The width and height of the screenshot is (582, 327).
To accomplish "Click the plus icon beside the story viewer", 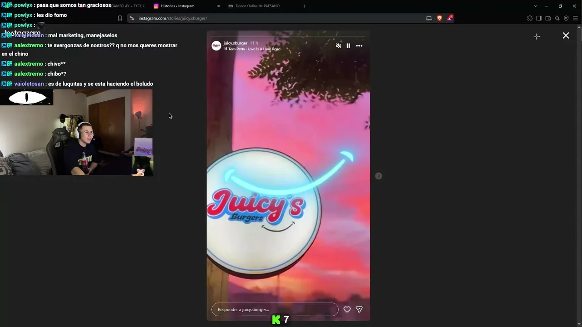I will click(x=537, y=36).
